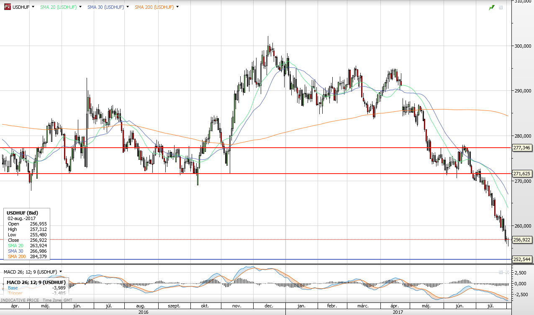Click the first máj. month on time axis
The width and height of the screenshot is (534, 315).
pyautogui.click(x=45, y=306)
